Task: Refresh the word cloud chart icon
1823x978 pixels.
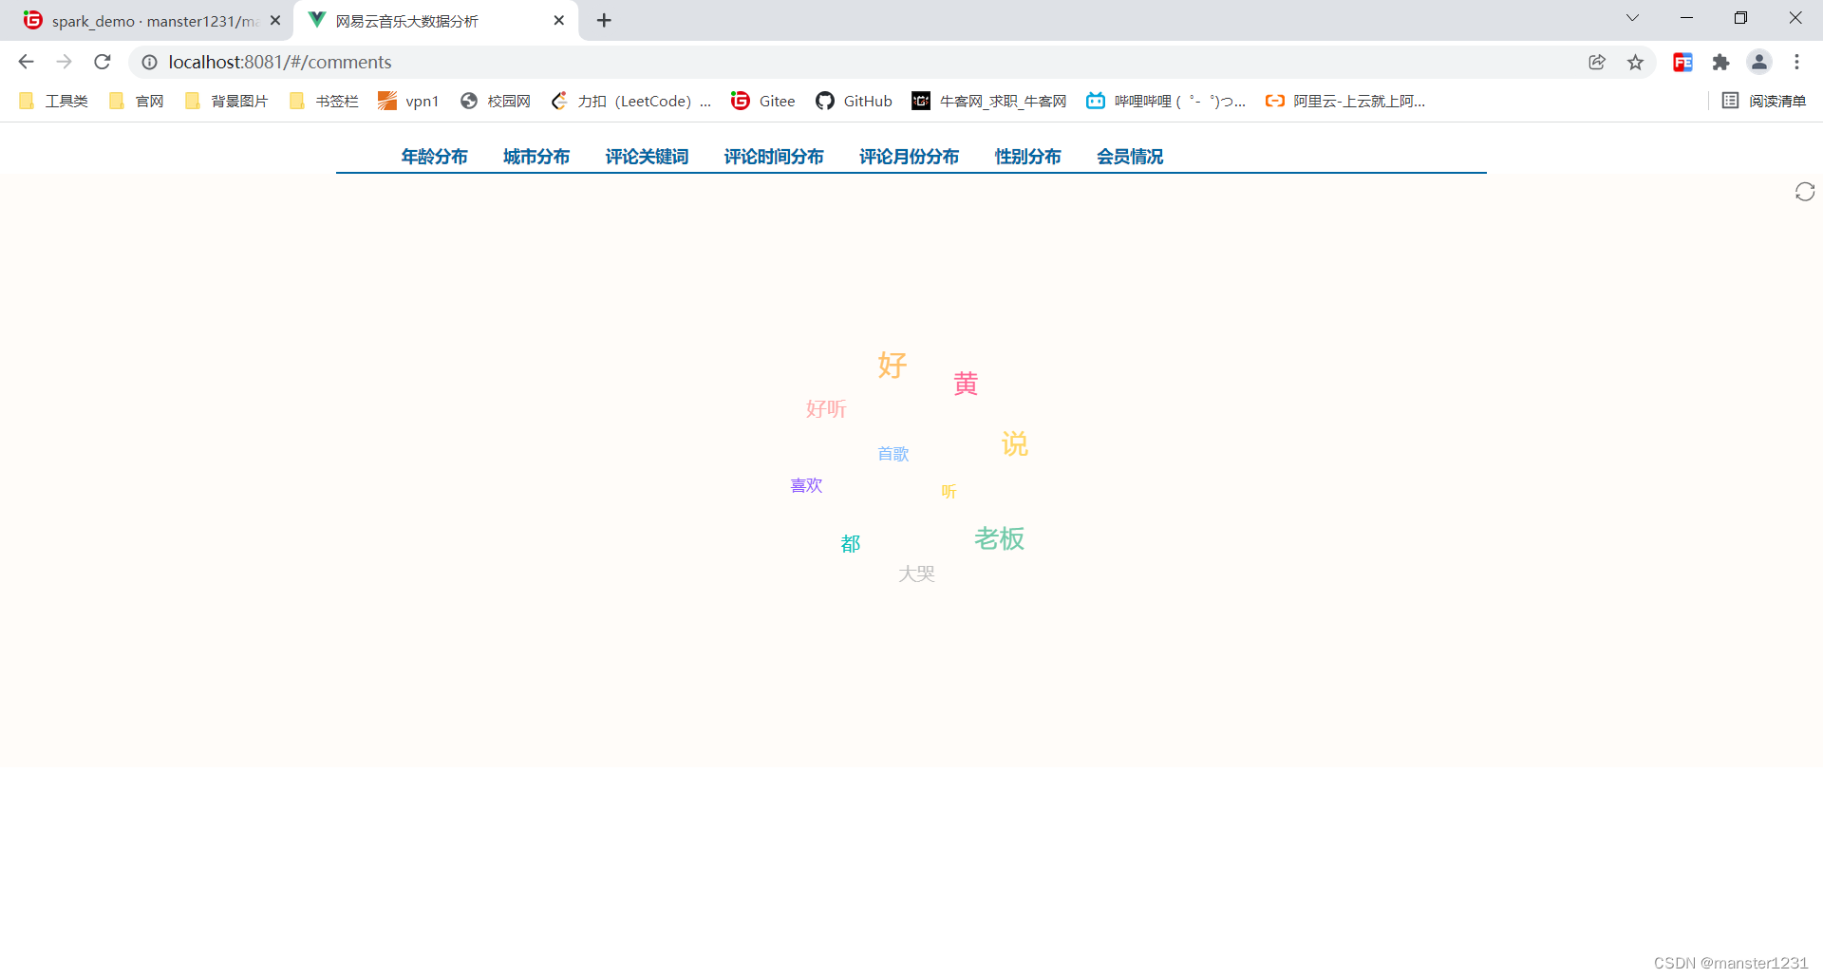Action: tap(1805, 192)
